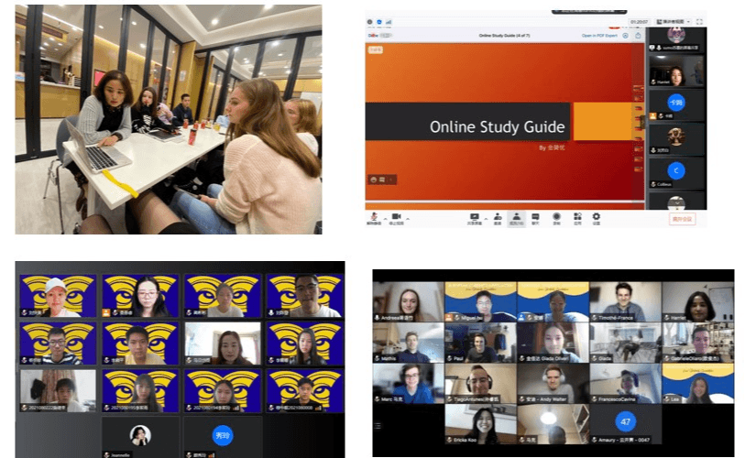Screen dimensions: 745x458
Task: Click the invite participants icon
Action: pyautogui.click(x=498, y=216)
